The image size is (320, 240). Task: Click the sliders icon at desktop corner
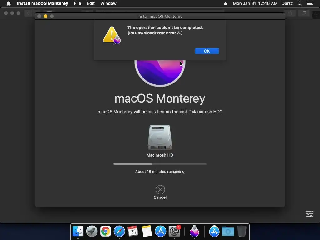(x=310, y=214)
